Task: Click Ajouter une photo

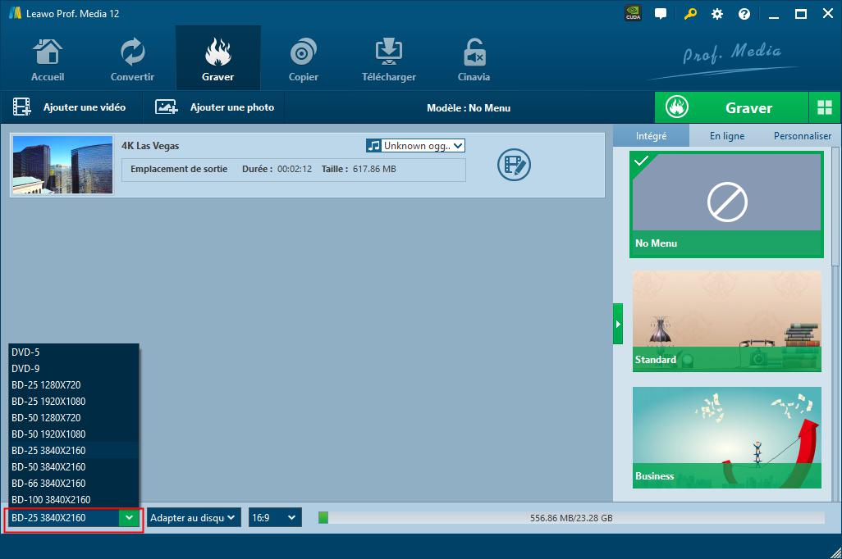Action: [x=215, y=107]
